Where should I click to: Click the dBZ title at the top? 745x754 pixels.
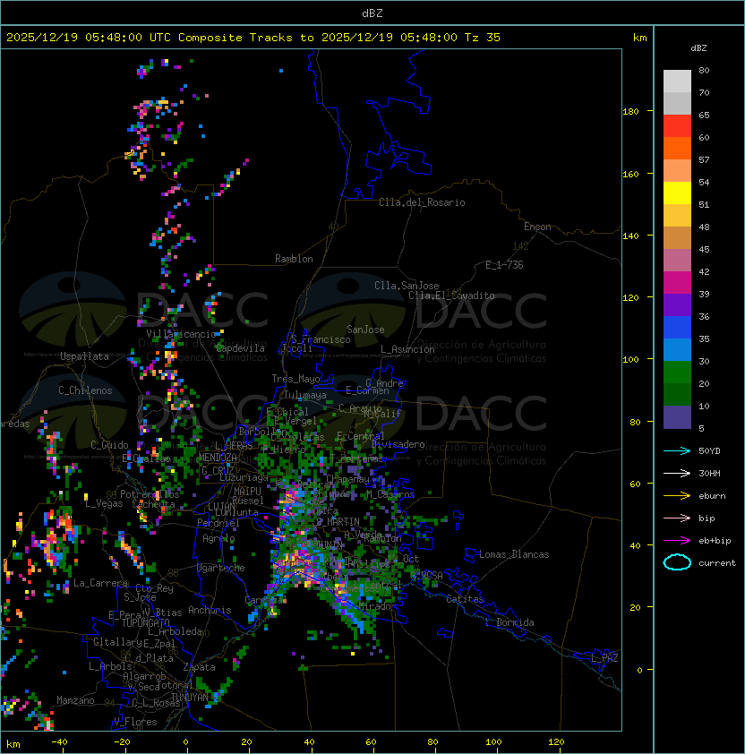[372, 13]
